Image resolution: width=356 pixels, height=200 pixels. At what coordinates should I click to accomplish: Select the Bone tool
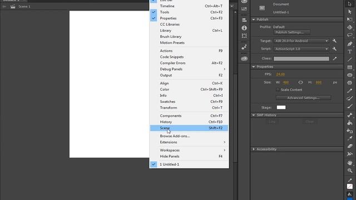tap(350, 115)
